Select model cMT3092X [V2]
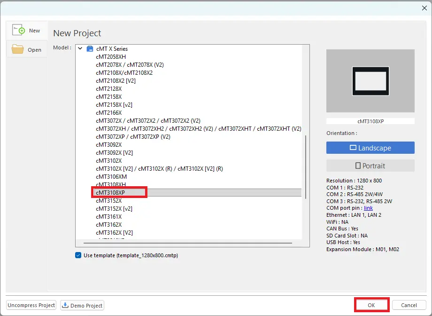Viewport: 432px width, 316px height. coord(114,153)
